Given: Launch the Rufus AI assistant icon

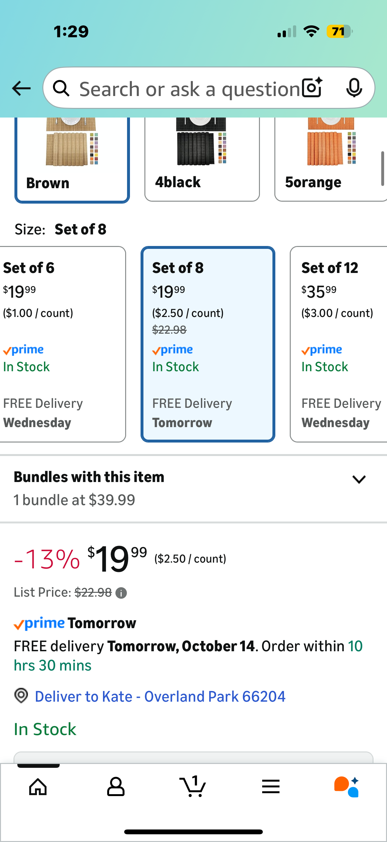Looking at the screenshot, I should pyautogui.click(x=347, y=786).
